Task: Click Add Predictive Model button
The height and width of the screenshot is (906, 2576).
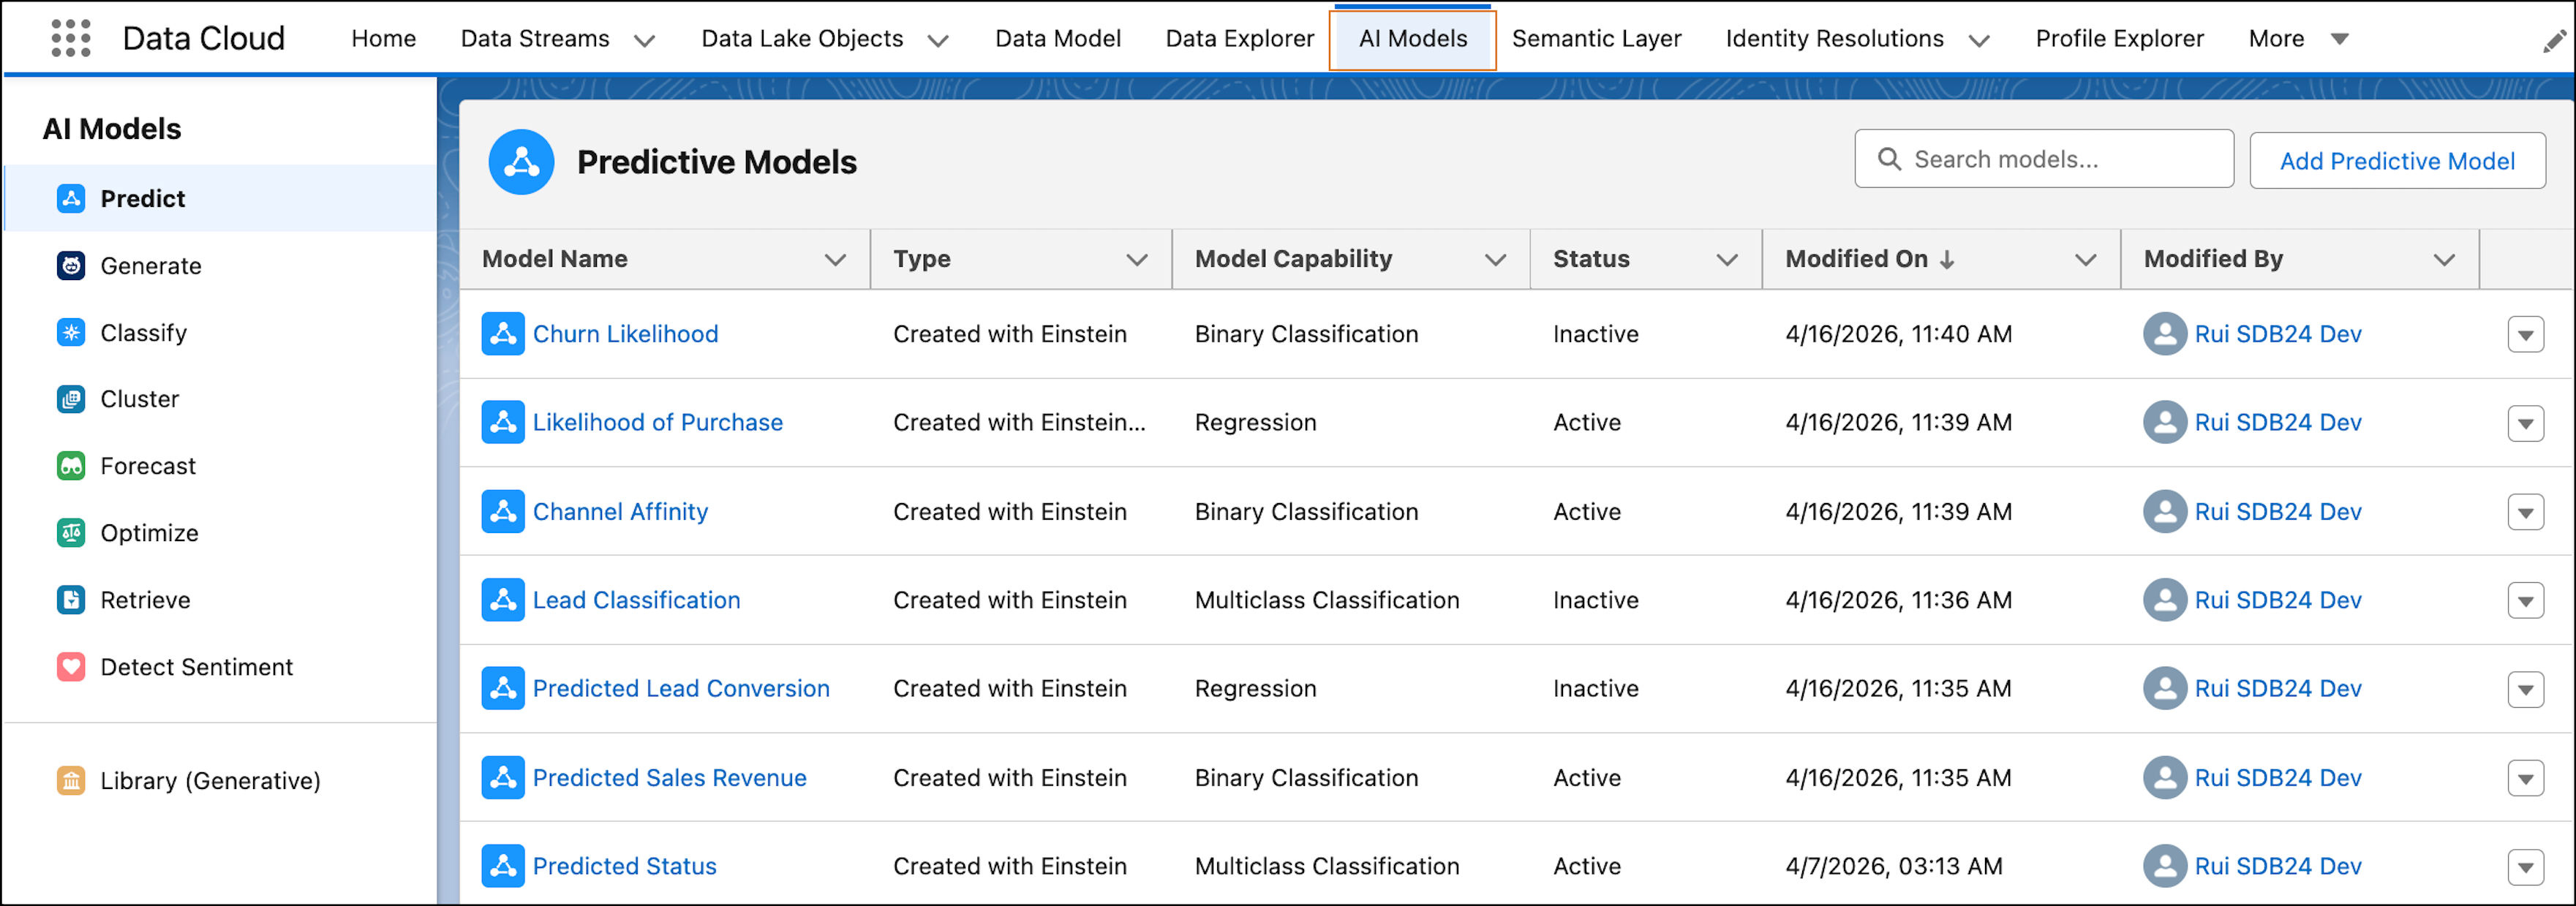Action: [2397, 161]
